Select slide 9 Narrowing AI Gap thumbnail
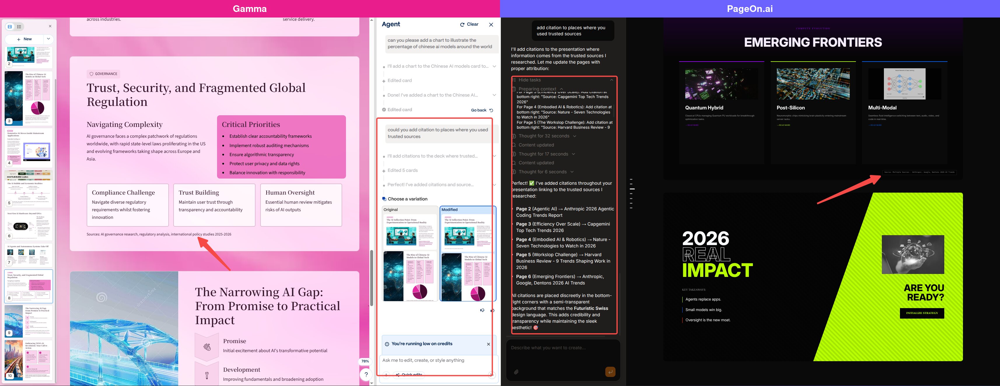The image size is (1000, 386). click(29, 321)
